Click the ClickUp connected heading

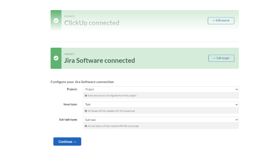point(92,23)
